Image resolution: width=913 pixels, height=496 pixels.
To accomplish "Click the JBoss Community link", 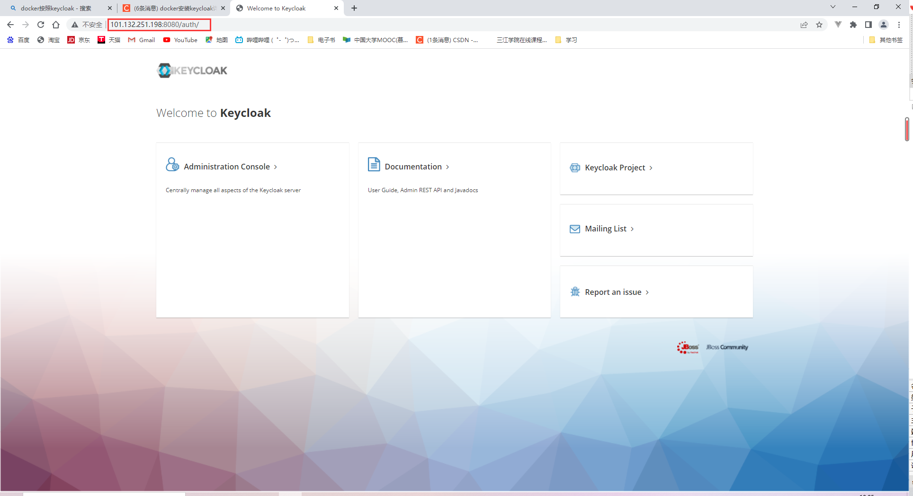I will click(727, 347).
